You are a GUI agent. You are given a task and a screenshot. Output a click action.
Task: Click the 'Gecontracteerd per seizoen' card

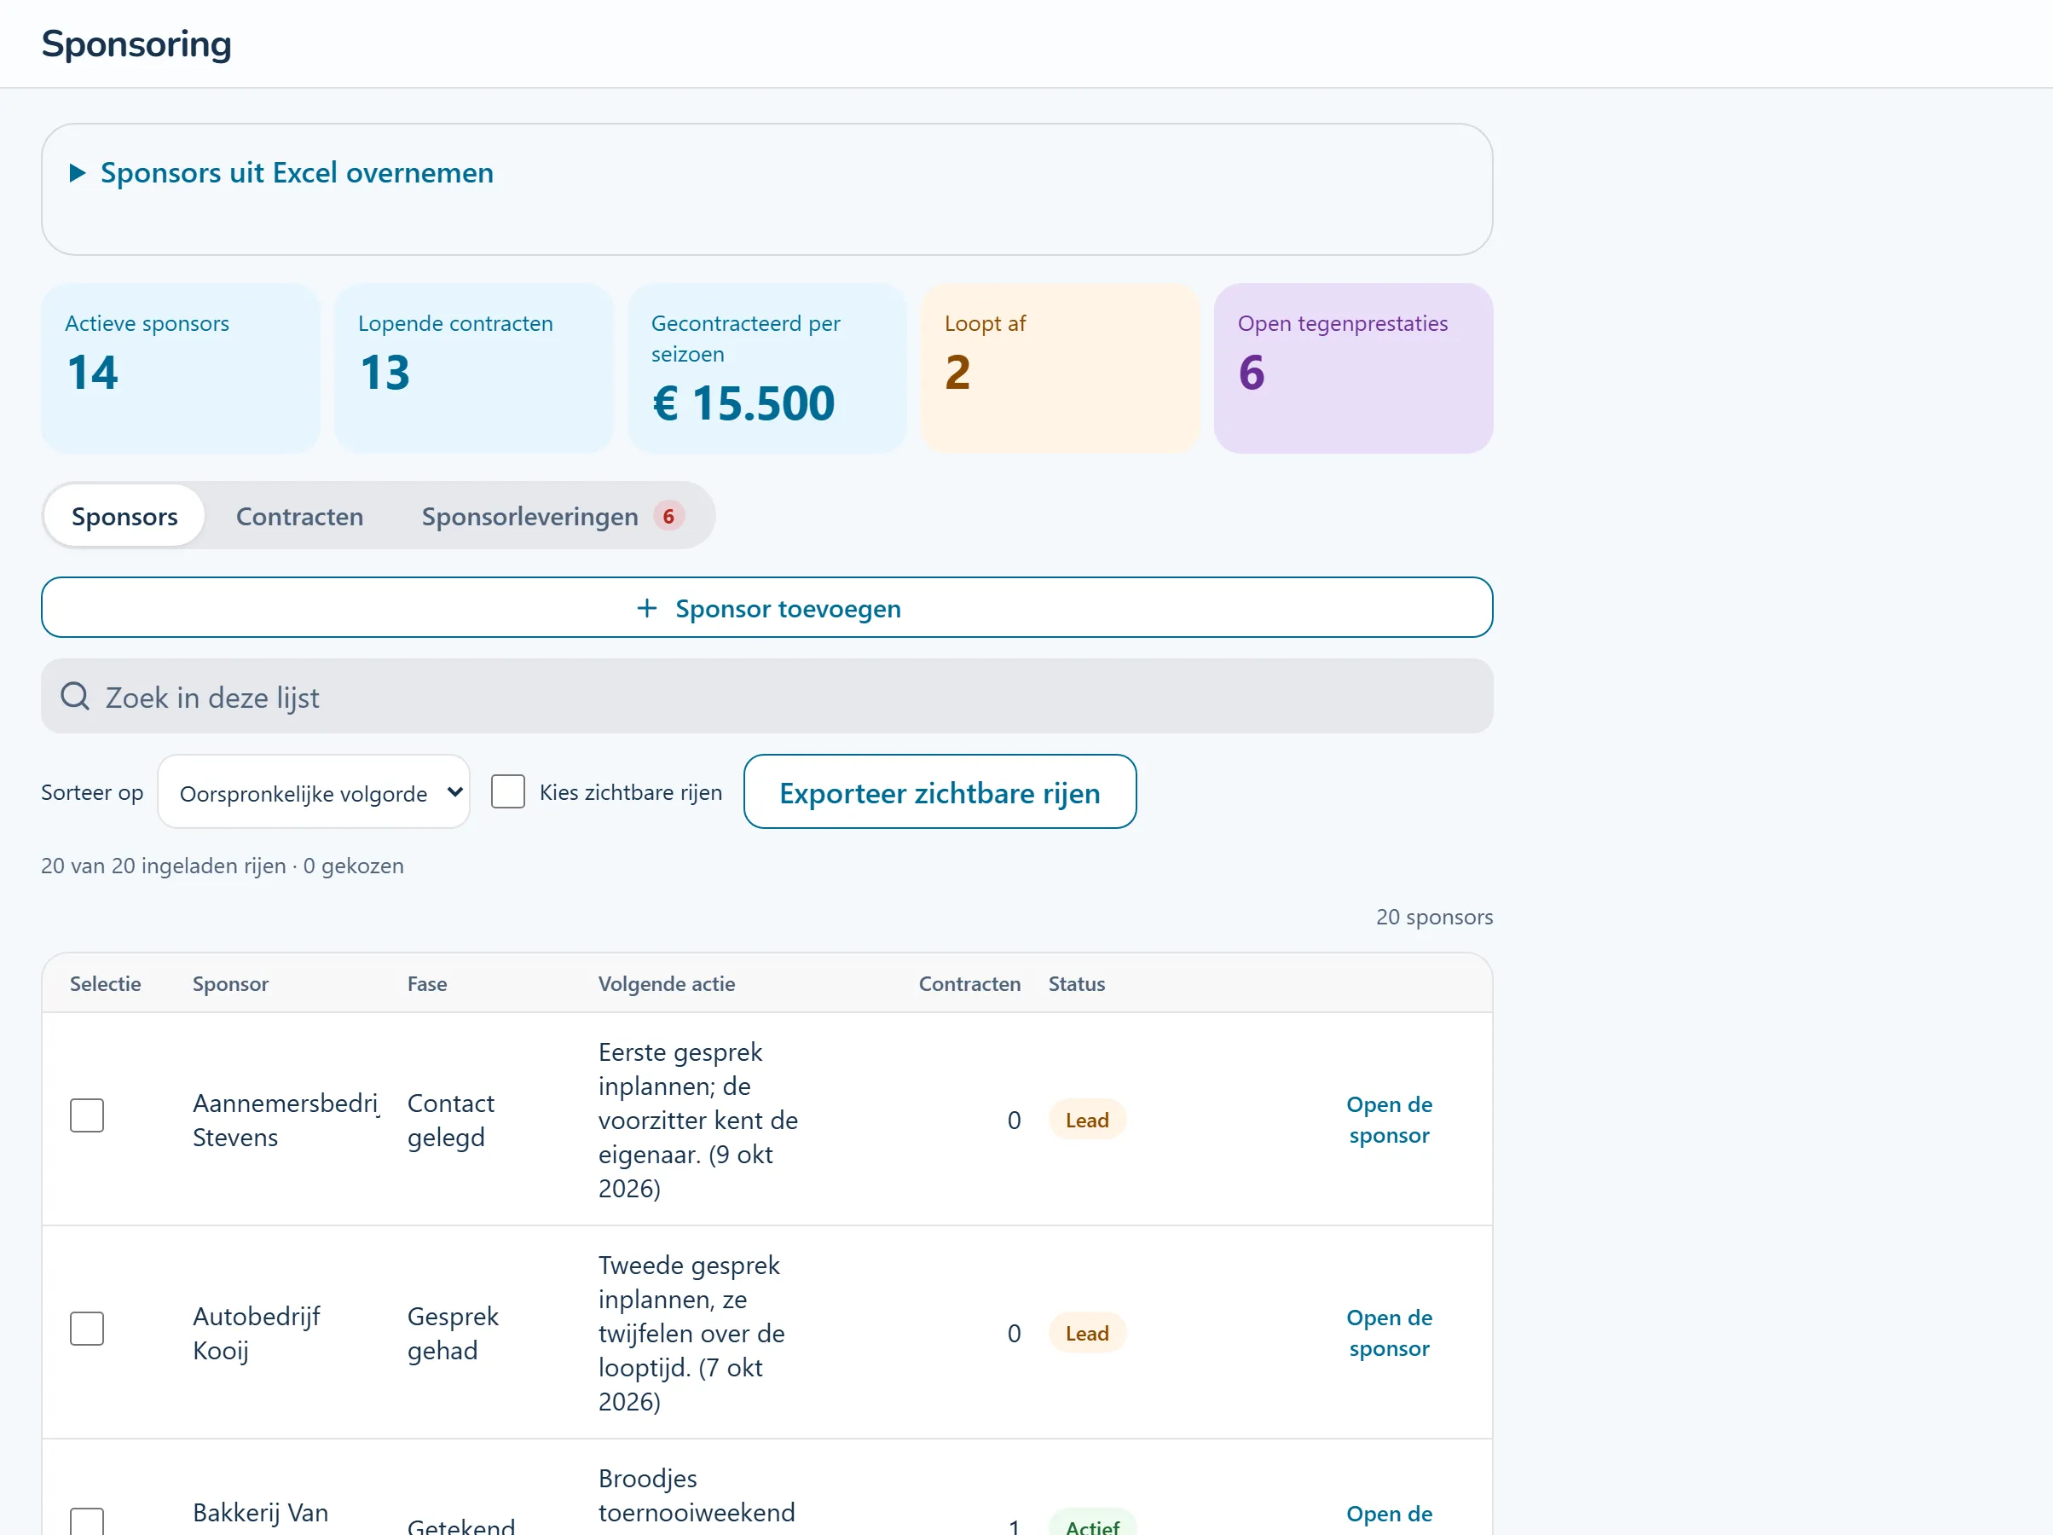click(x=766, y=368)
